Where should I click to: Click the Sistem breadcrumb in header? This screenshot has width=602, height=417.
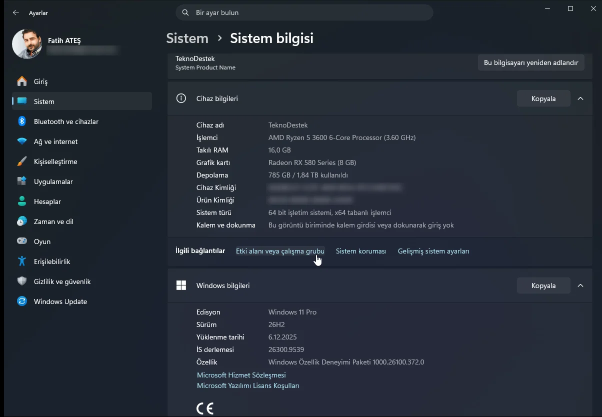[187, 38]
